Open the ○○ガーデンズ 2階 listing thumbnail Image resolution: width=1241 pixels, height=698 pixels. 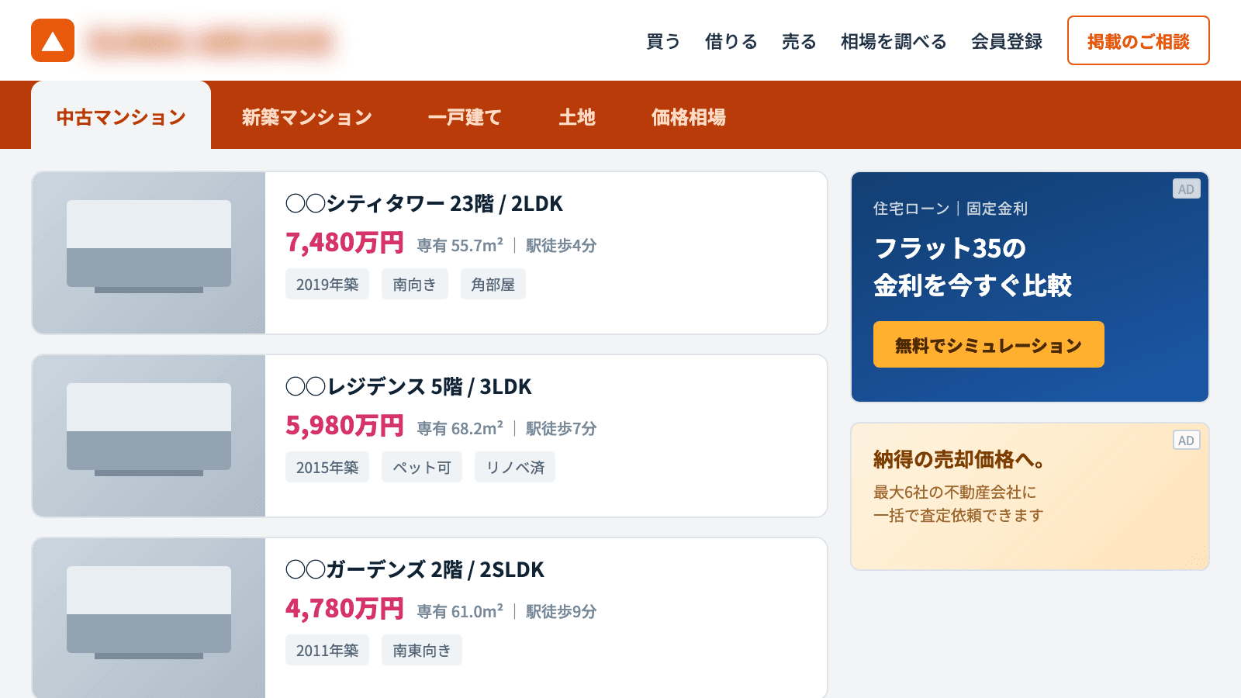149,618
